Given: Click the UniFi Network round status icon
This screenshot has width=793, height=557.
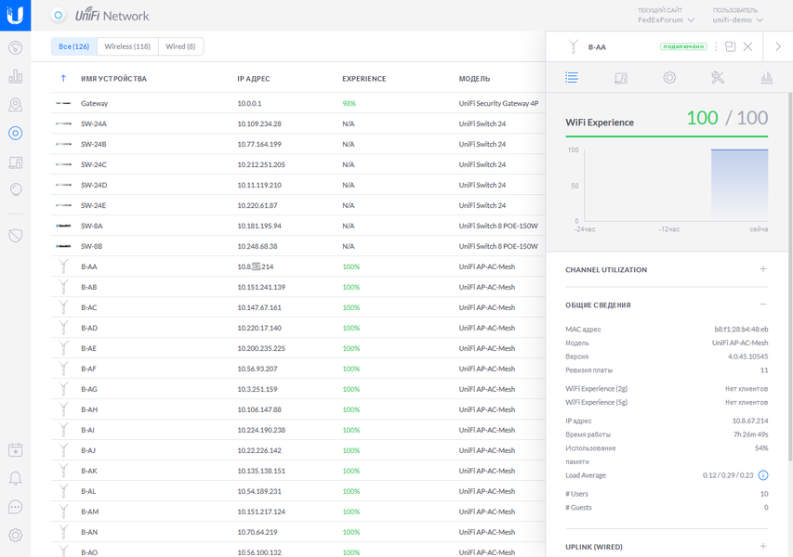Looking at the screenshot, I should (59, 15).
